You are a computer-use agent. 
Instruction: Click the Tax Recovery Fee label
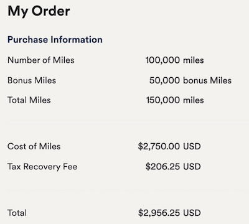[42, 167]
